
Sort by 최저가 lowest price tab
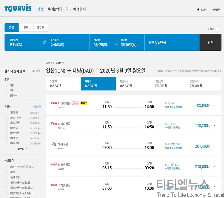[x=98, y=84]
